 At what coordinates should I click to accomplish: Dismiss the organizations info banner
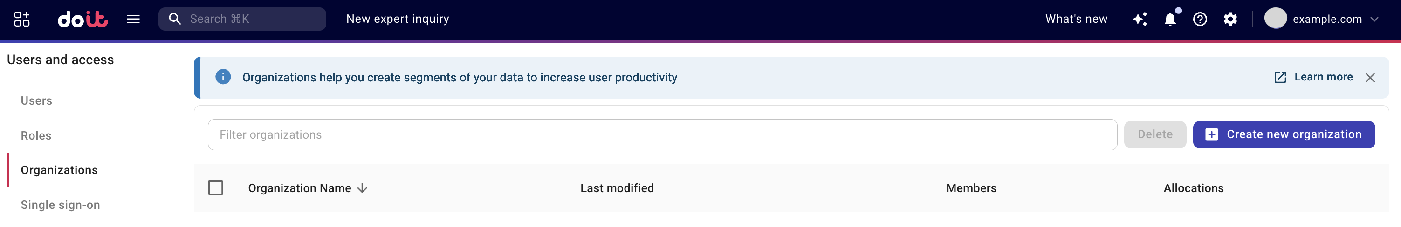[1370, 78]
